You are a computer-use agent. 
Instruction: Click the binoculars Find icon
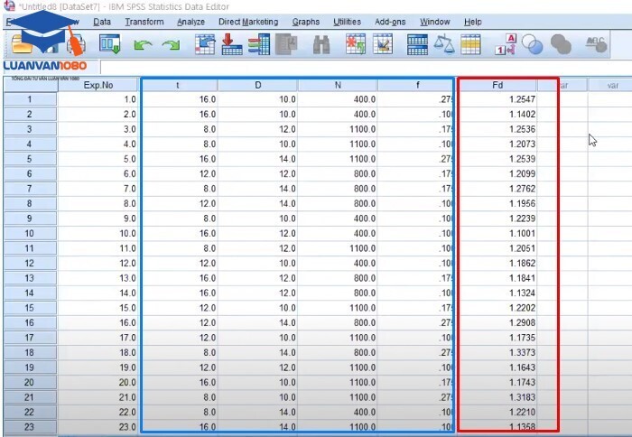tap(321, 44)
